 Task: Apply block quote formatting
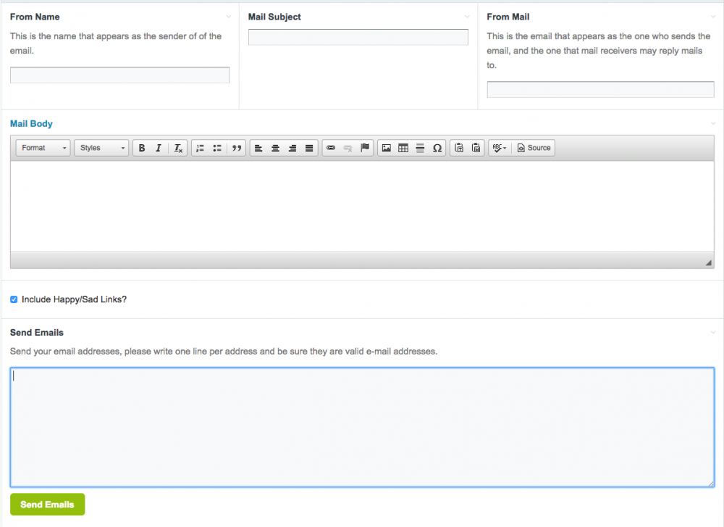pyautogui.click(x=236, y=148)
